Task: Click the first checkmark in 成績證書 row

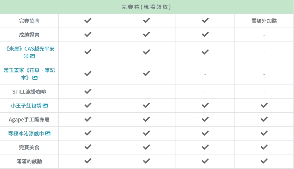Action: click(88, 35)
